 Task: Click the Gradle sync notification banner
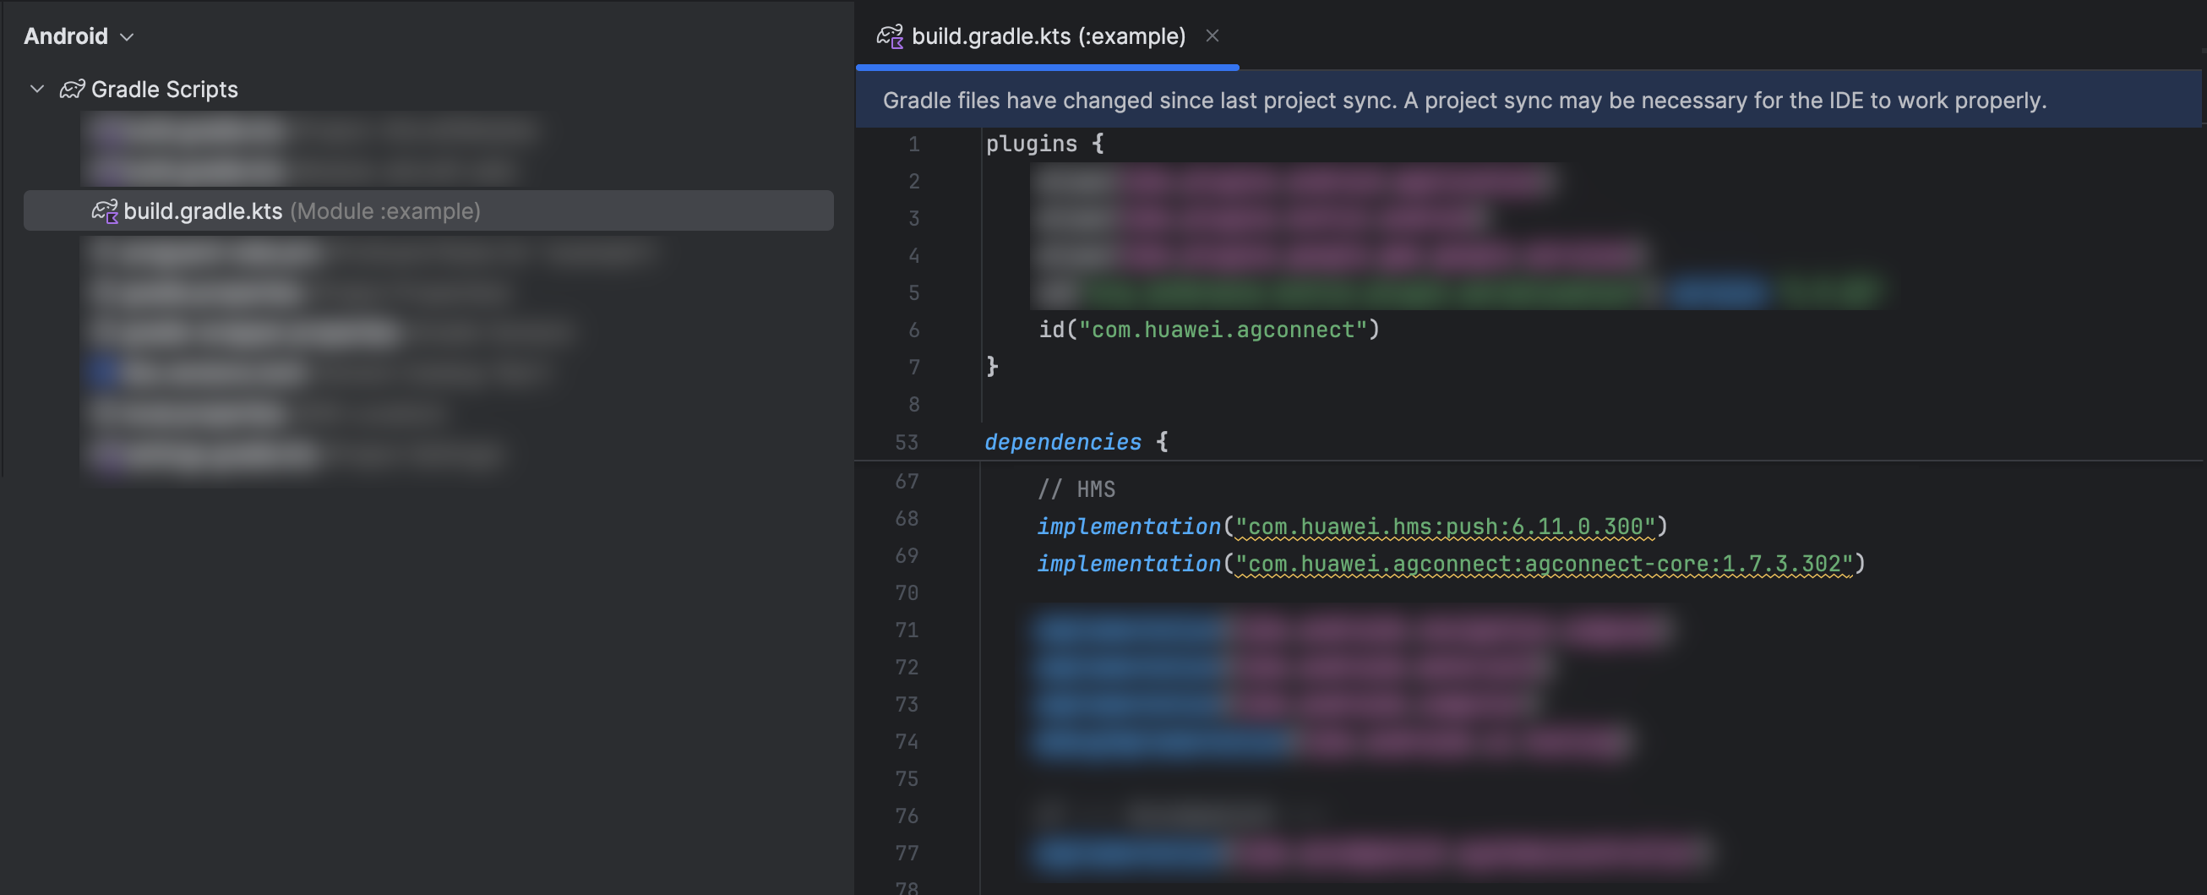coord(1463,101)
